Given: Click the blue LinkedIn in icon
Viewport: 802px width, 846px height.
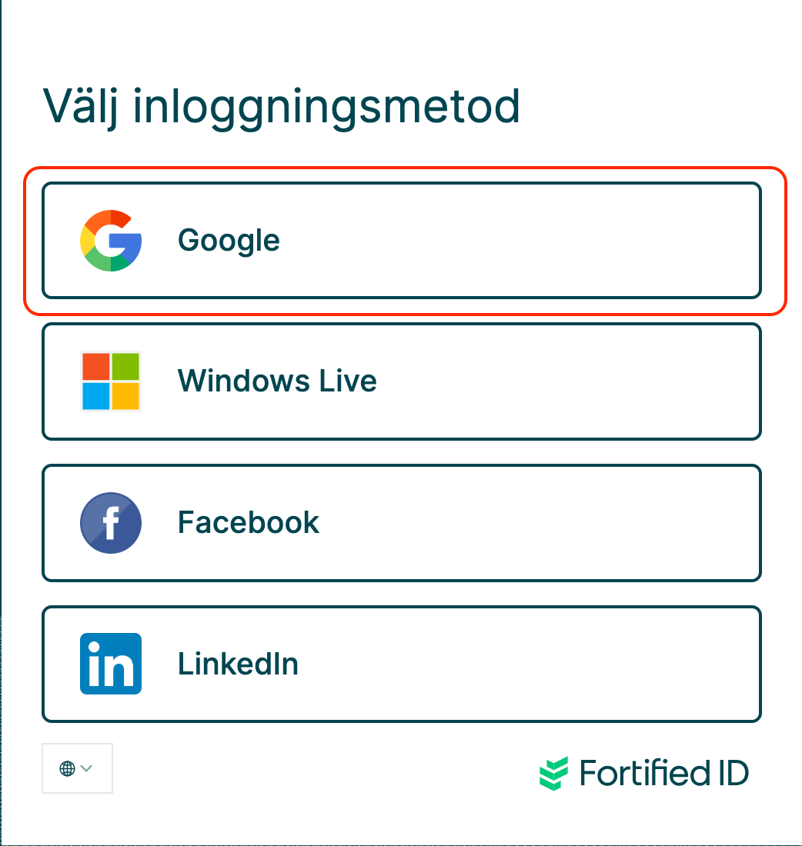Looking at the screenshot, I should [111, 664].
